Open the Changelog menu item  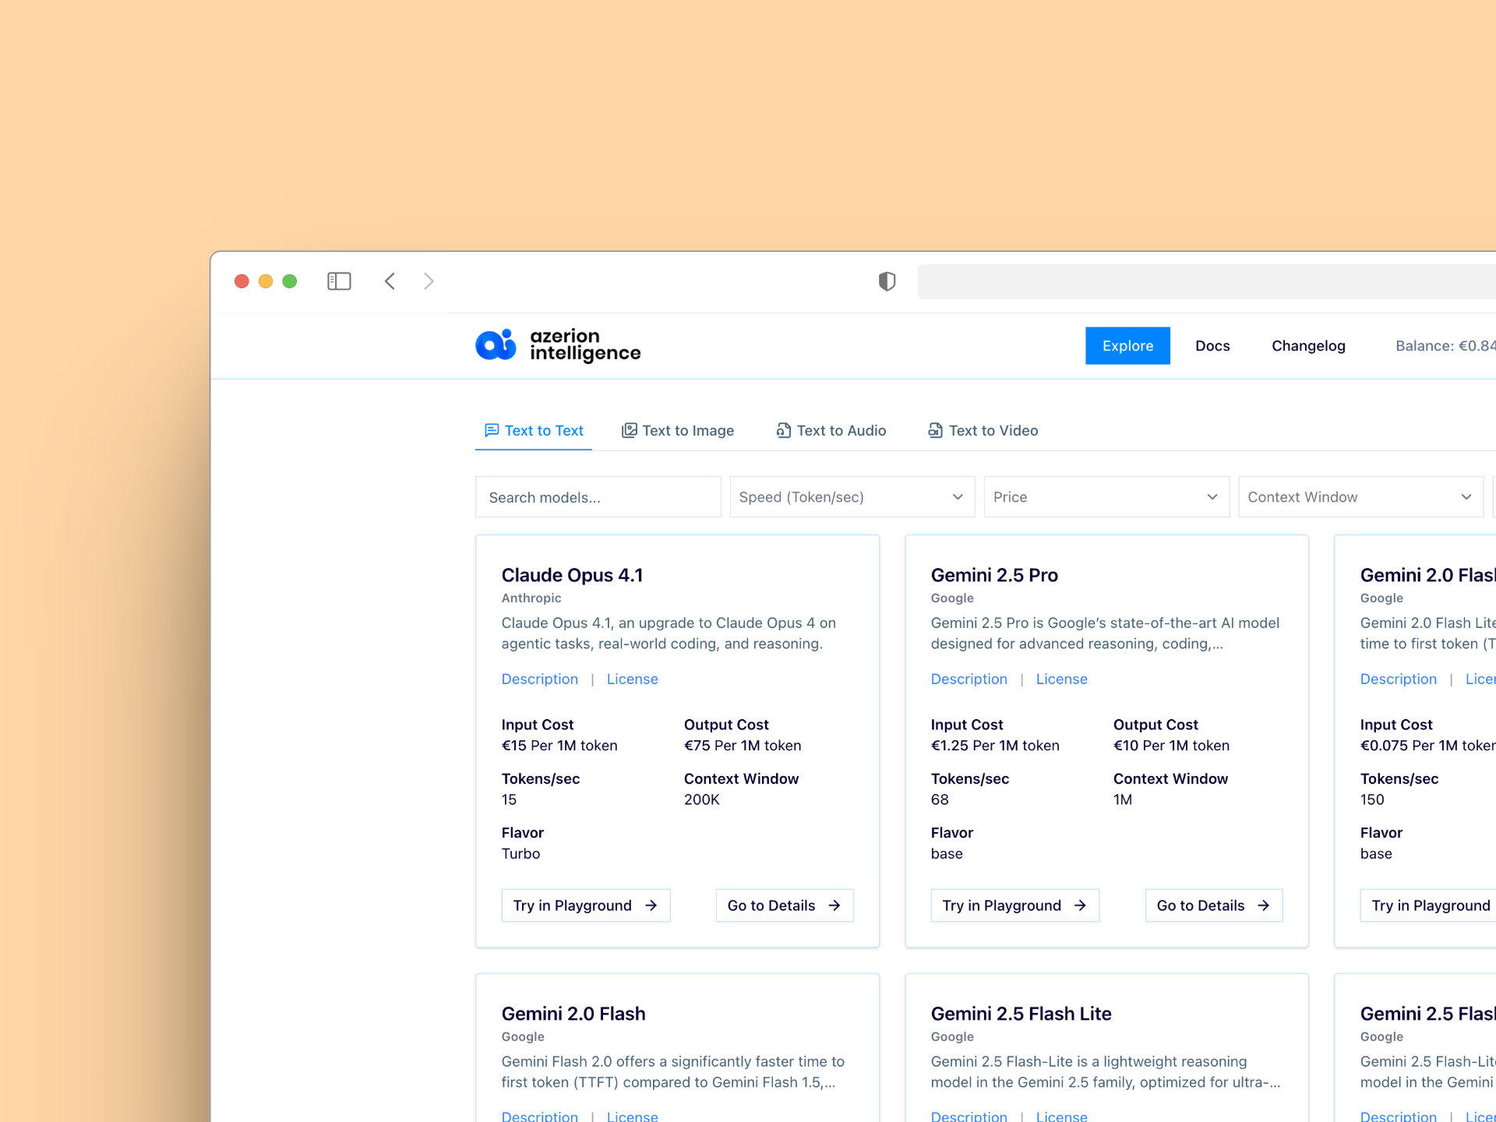[1308, 346]
